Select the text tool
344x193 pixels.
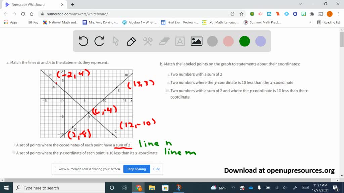pos(180,41)
